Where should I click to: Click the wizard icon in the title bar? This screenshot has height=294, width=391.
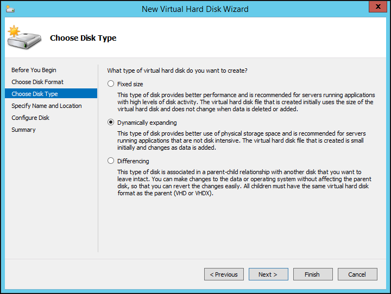point(10,9)
